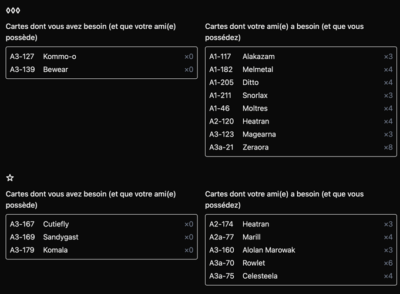Select the A1-46 Moltres card
Image resolution: width=400 pixels, height=294 pixels.
[301, 108]
